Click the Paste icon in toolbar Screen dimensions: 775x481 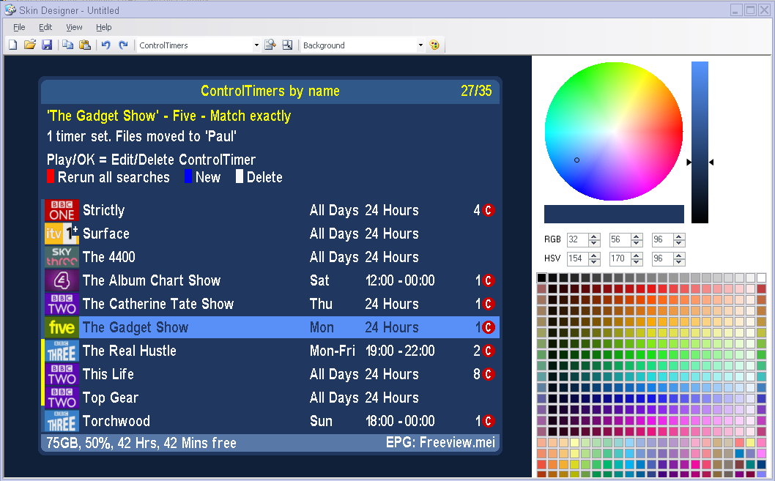85,45
